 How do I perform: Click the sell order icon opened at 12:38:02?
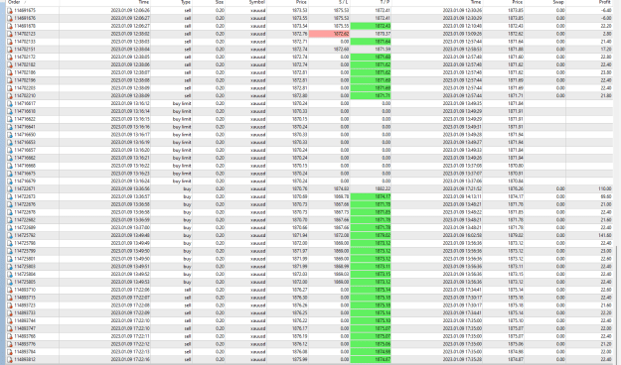pyautogui.click(x=10, y=34)
